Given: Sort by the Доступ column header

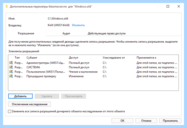Looking at the screenshot, I should 73,58.
